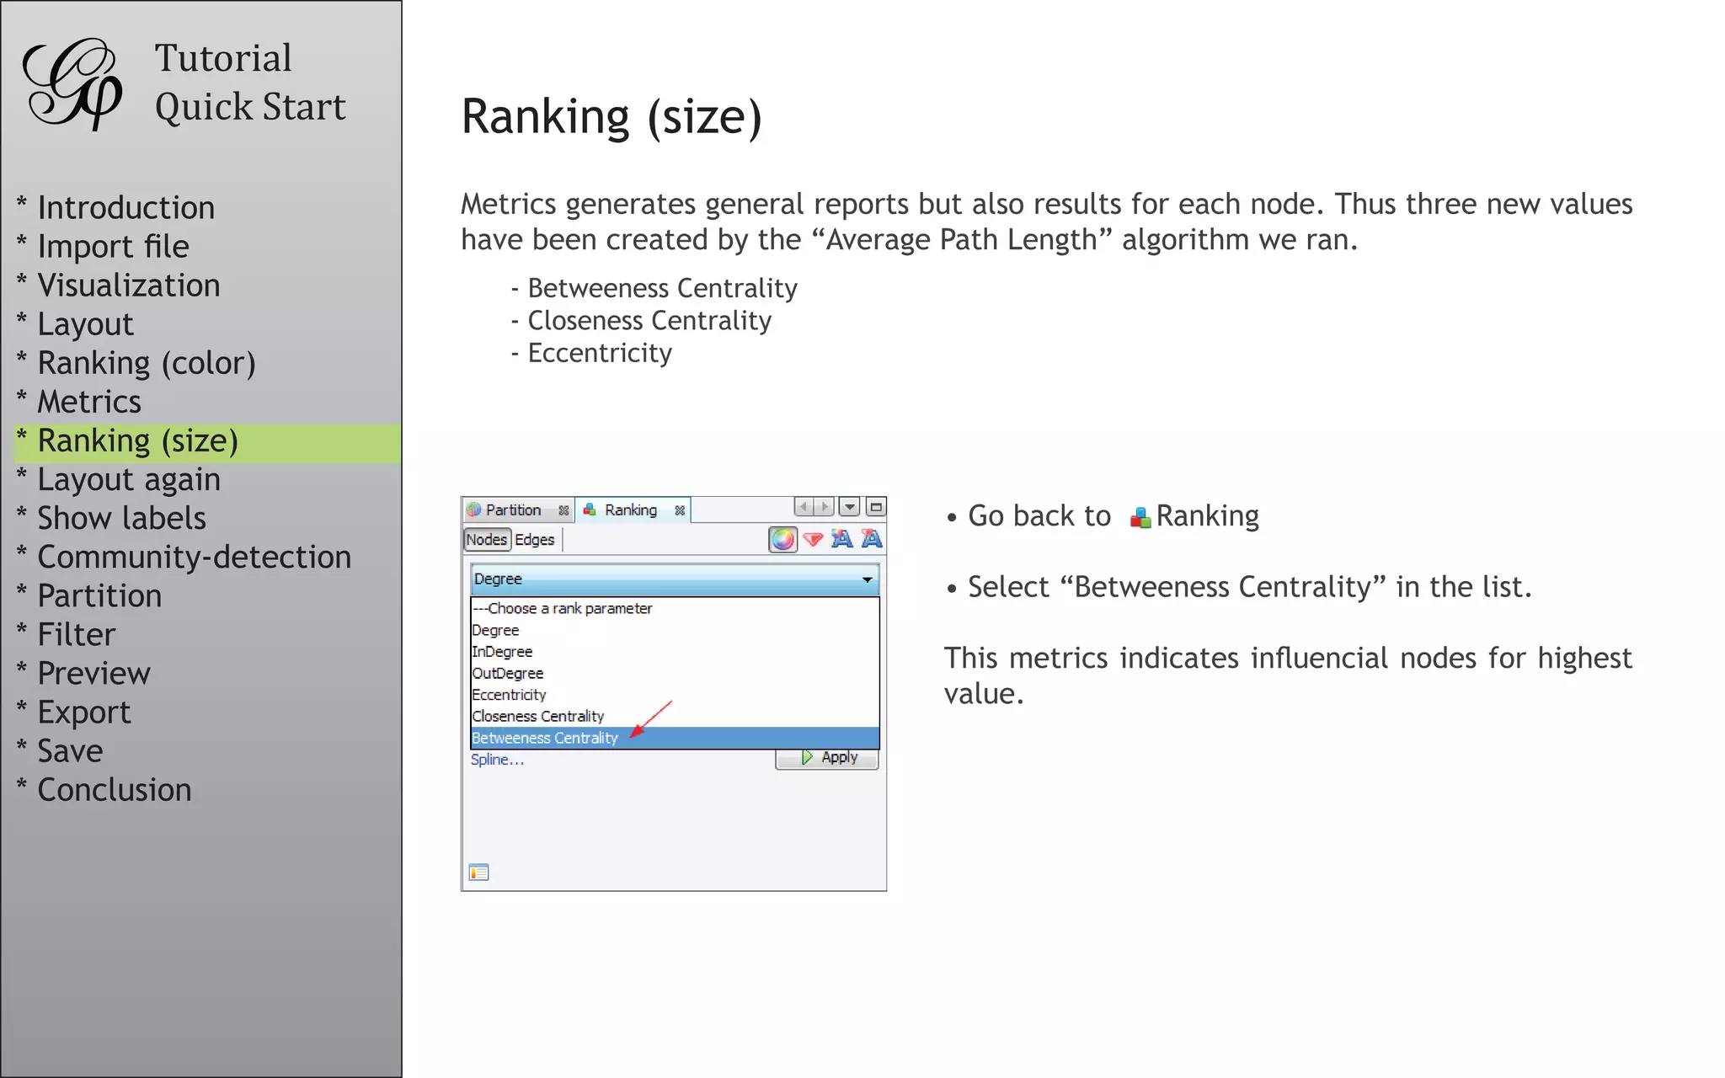
Task: Switch to the Partition tab
Action: (x=512, y=510)
